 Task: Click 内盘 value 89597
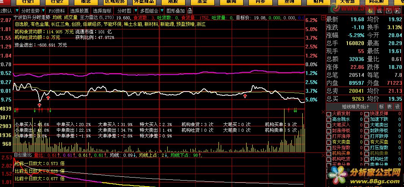[x=356, y=83]
